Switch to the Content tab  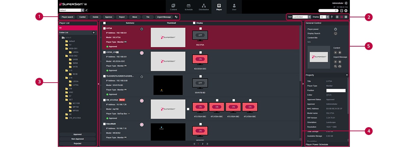[x=173, y=7]
